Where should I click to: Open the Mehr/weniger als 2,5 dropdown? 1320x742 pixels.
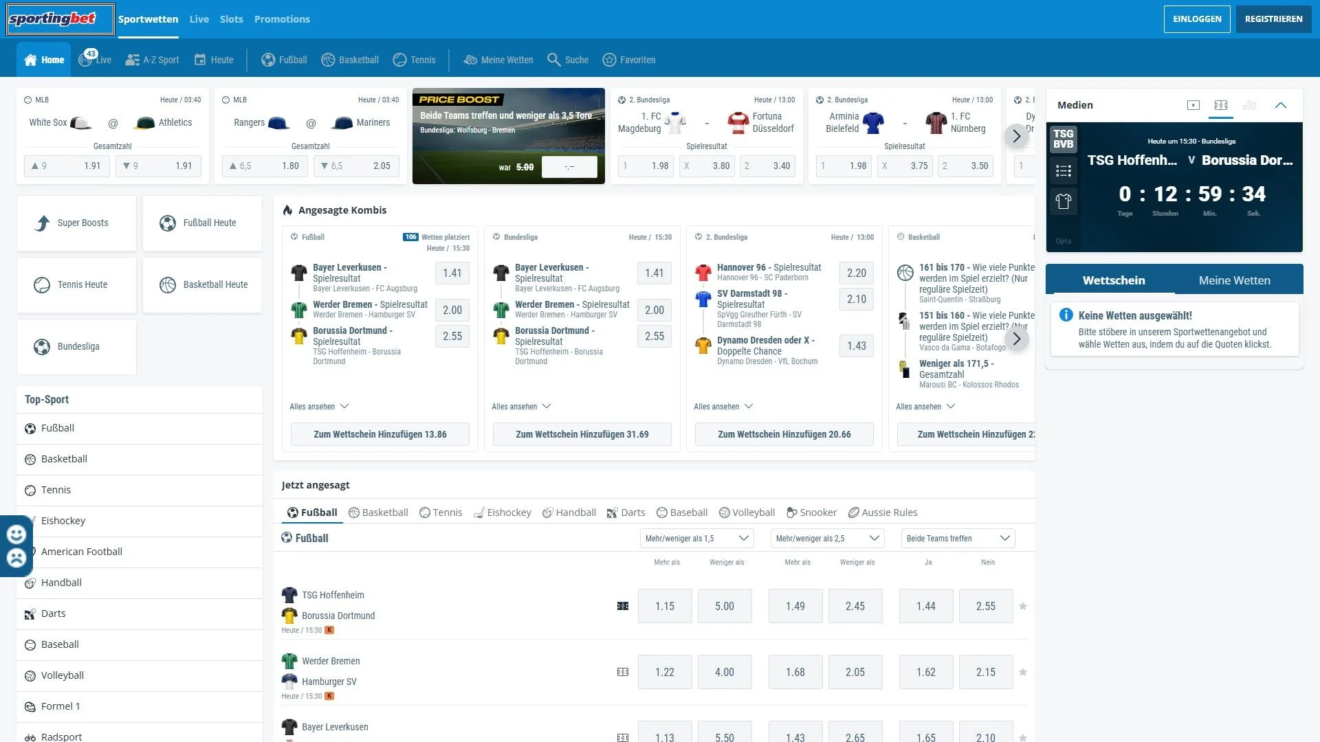[827, 538]
